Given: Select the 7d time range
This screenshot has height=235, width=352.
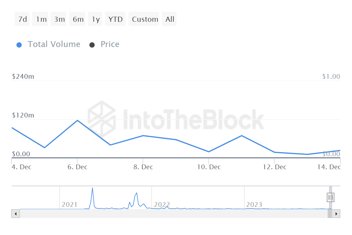Looking at the screenshot, I should tap(22, 19).
